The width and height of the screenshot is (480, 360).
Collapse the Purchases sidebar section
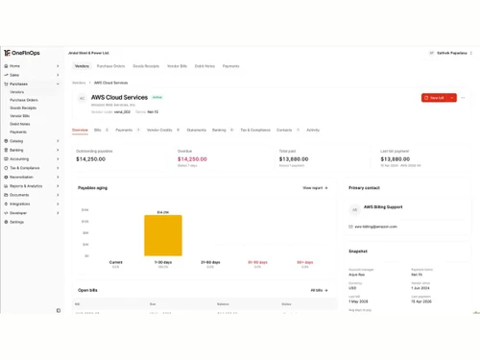coord(58,84)
